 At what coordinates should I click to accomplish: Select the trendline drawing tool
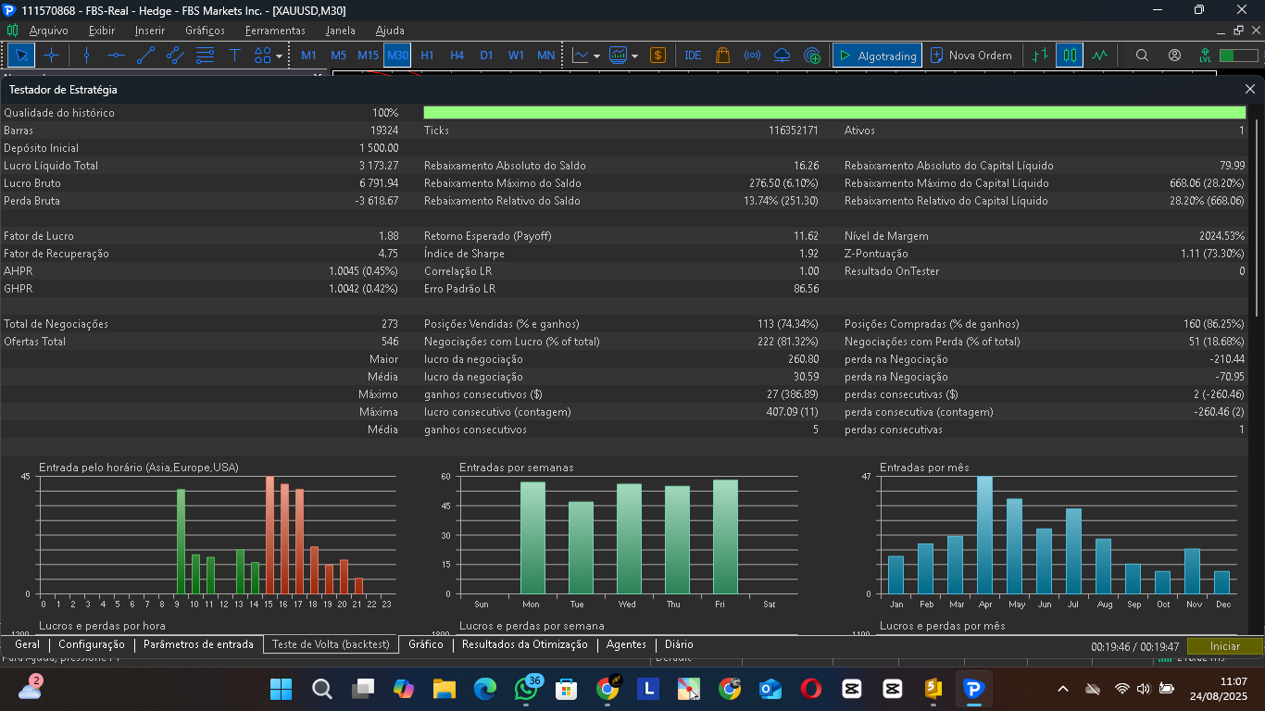pyautogui.click(x=145, y=56)
